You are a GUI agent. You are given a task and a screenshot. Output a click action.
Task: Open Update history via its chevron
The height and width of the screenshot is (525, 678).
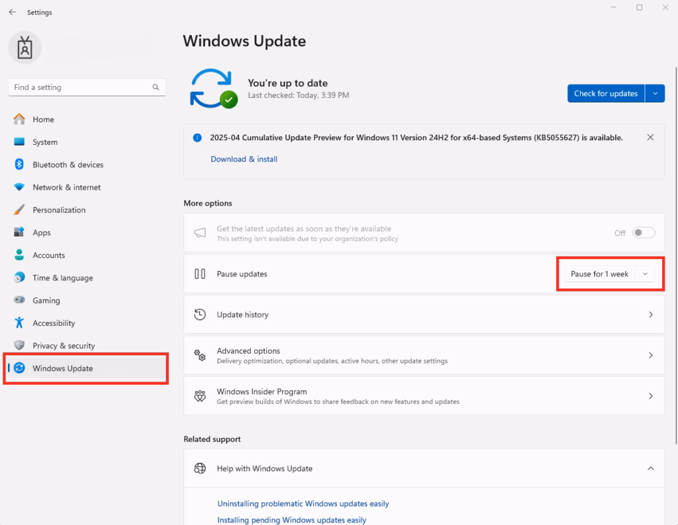tap(651, 314)
